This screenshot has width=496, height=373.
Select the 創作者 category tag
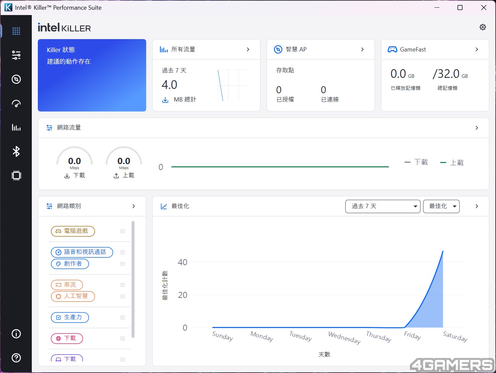[70, 264]
